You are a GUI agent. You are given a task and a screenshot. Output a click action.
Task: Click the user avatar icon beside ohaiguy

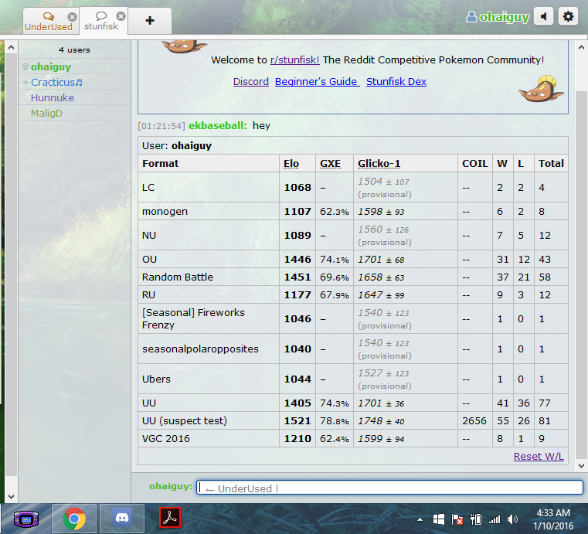(x=471, y=16)
